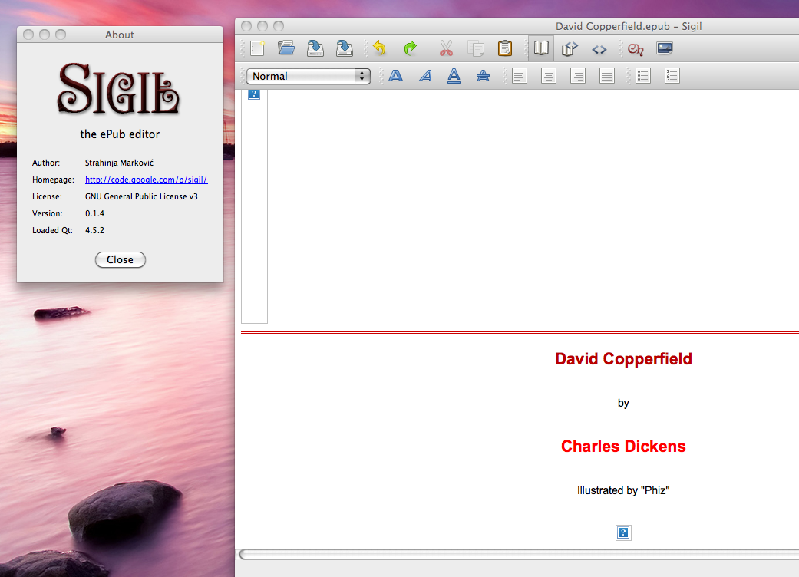Create a new document in Sigil toolbar
The width and height of the screenshot is (799, 577).
click(x=257, y=48)
